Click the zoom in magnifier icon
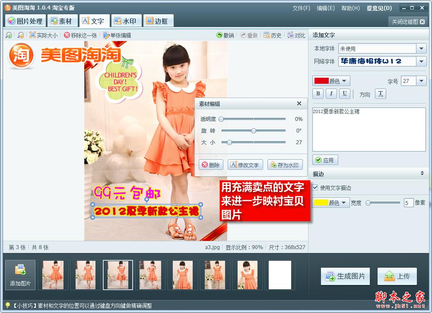The width and height of the screenshot is (432, 313). tap(9, 35)
